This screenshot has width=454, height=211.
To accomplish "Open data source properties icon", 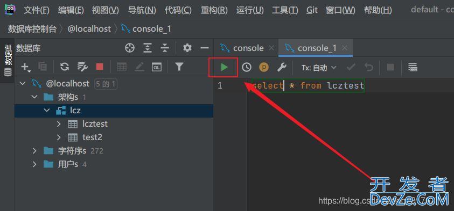I will [x=82, y=67].
